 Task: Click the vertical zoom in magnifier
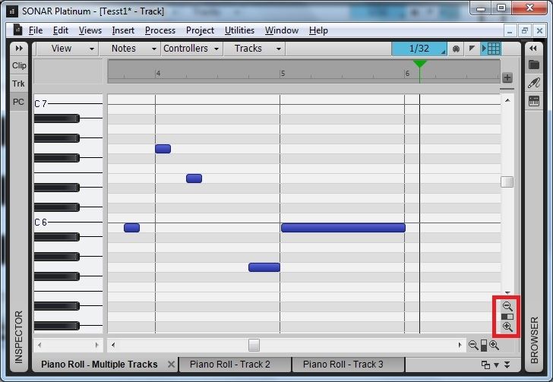507,327
